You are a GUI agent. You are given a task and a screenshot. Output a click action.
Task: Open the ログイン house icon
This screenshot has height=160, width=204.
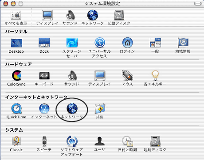point(127,43)
